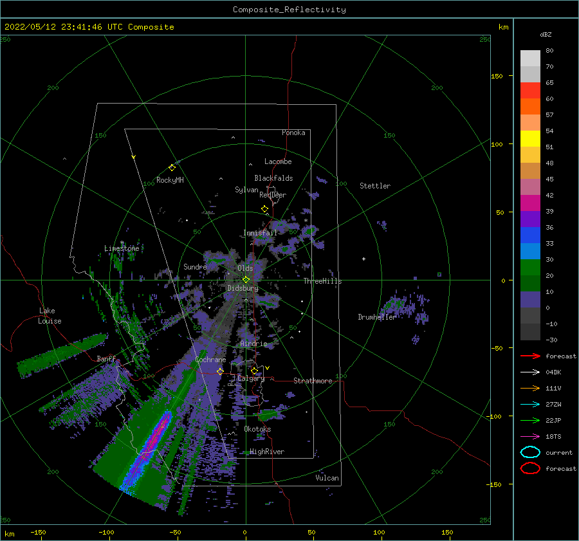This screenshot has width=579, height=541.
Task: Select the Lacombe city label
Action: [x=278, y=161]
